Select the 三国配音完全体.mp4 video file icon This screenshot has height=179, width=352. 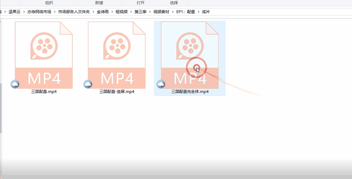[x=190, y=55]
